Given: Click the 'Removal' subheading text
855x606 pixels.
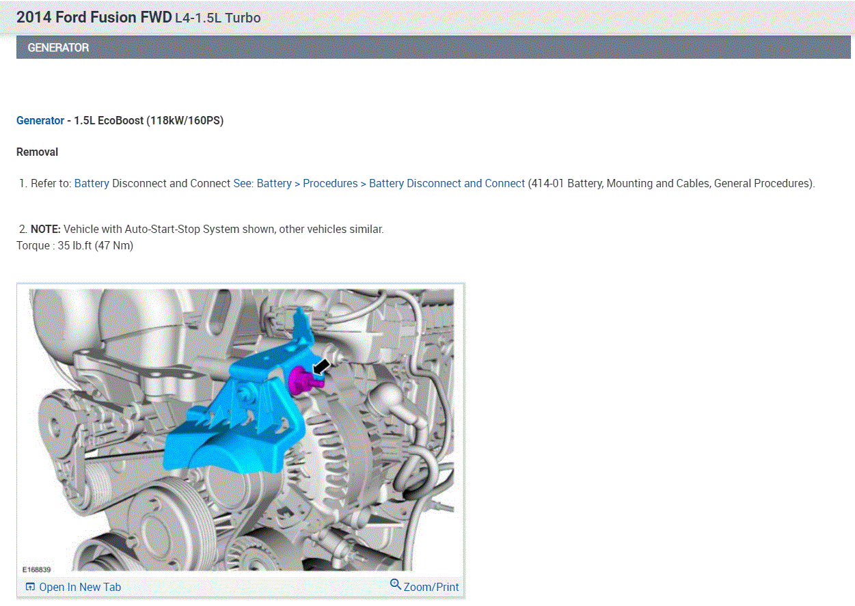Looking at the screenshot, I should tap(38, 152).
